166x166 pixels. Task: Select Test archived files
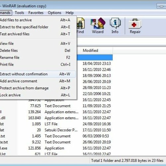[x=38, y=34]
